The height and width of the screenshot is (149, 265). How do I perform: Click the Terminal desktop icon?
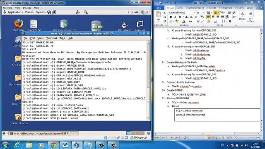pos(140,26)
